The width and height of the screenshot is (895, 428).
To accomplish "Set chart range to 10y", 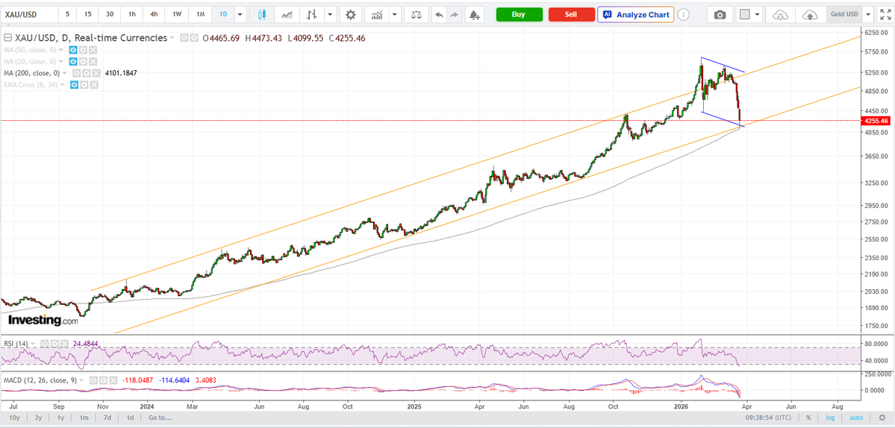I will click(x=15, y=418).
